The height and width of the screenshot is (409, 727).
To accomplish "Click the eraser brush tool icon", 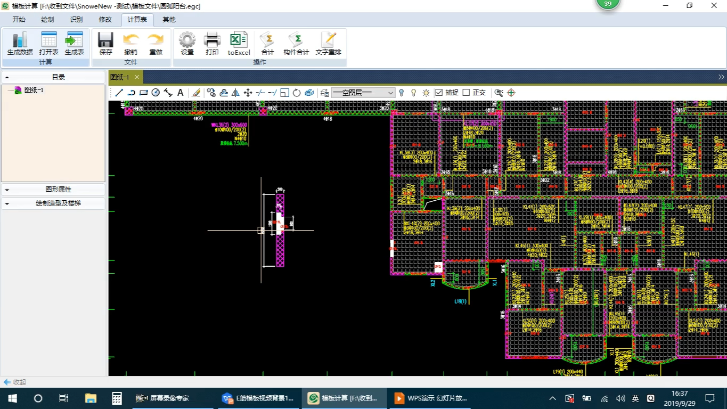I will click(x=196, y=93).
